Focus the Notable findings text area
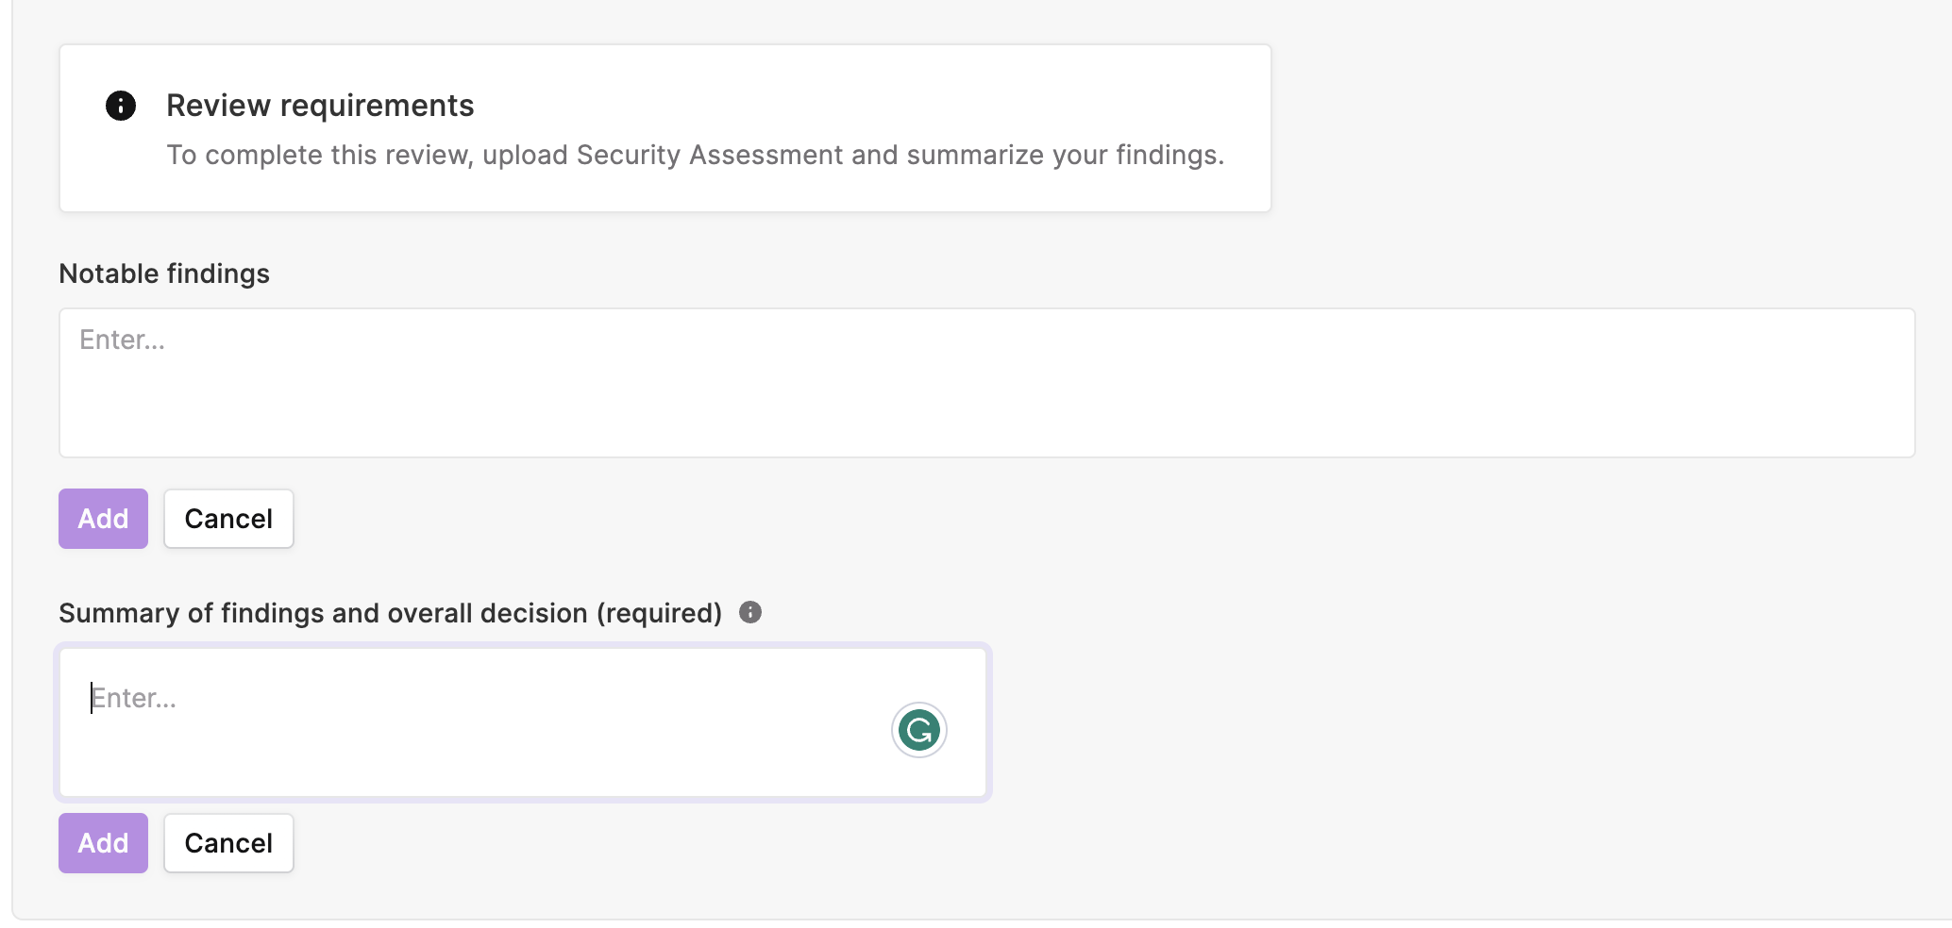The width and height of the screenshot is (1952, 928). 986,383
